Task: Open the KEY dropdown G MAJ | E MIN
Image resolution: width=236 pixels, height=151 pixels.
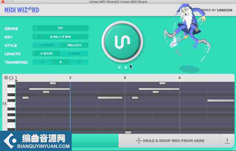Action: pyautogui.click(x=60, y=37)
